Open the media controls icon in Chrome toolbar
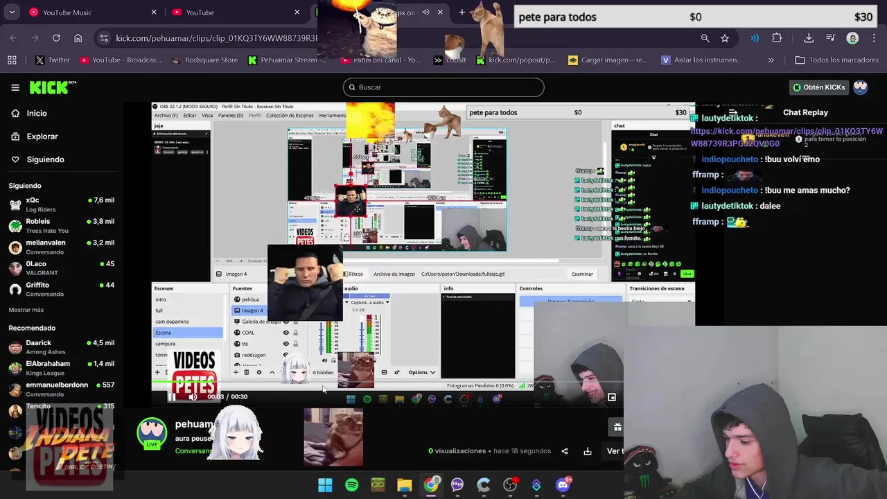 [x=831, y=38]
